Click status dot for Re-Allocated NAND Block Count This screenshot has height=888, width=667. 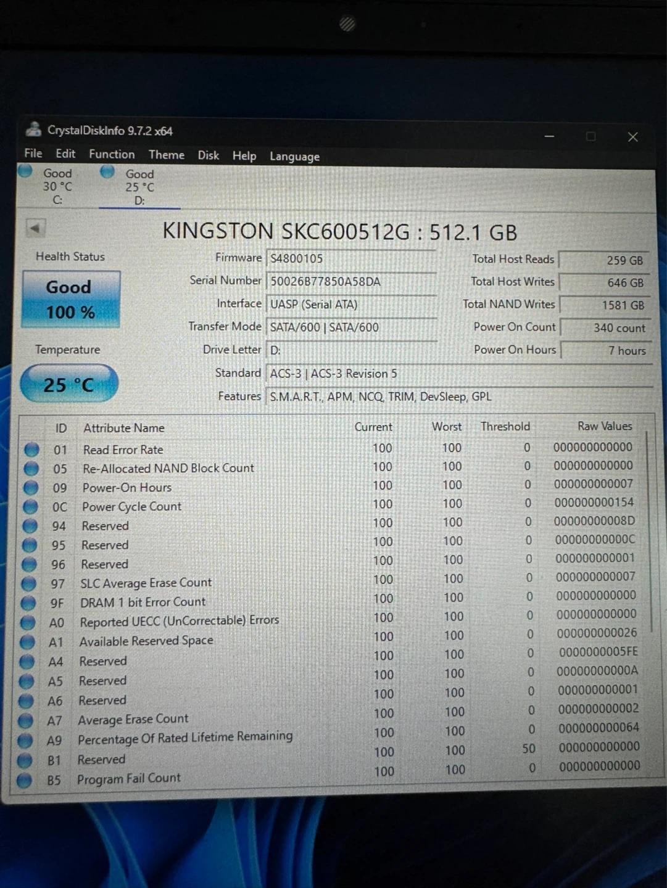point(31,469)
